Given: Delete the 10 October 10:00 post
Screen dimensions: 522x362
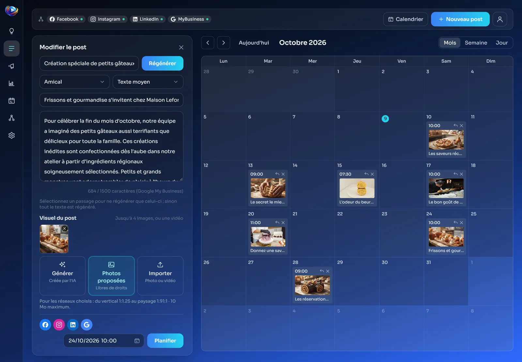Looking at the screenshot, I should click(x=461, y=125).
